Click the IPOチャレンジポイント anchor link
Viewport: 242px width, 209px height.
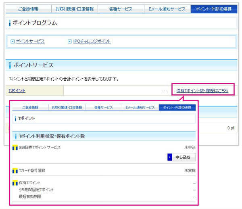pos(92,42)
